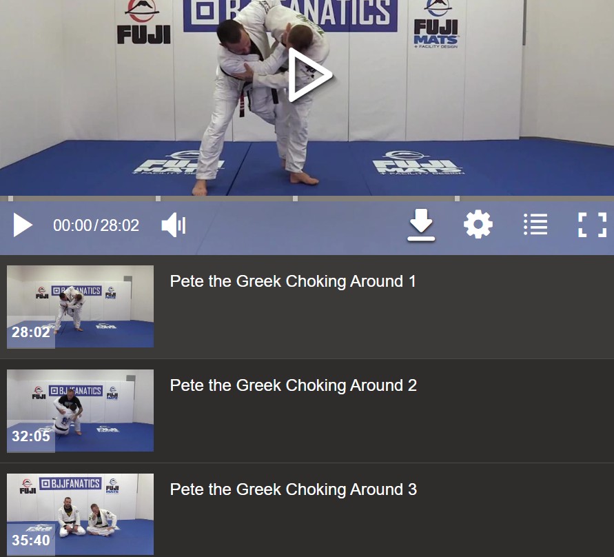Jump to the third chapter marker on progress bar
Screen dimensions: 614x557
(295, 199)
